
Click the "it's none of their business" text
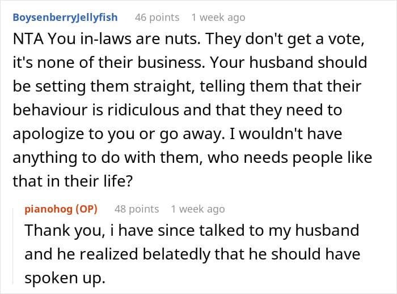[109, 62]
